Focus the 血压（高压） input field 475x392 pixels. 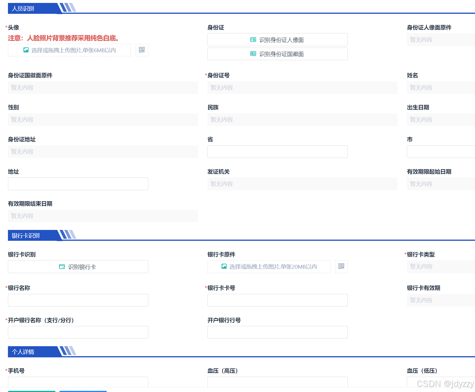278,382
